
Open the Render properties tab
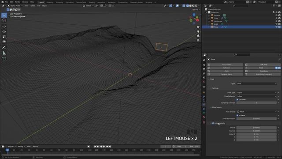(204, 65)
